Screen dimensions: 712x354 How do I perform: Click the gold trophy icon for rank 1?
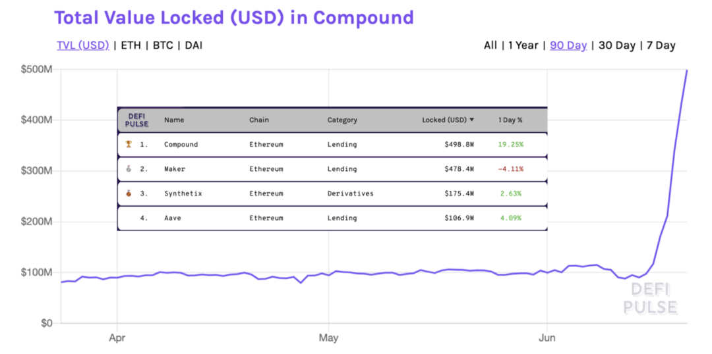[129, 144]
